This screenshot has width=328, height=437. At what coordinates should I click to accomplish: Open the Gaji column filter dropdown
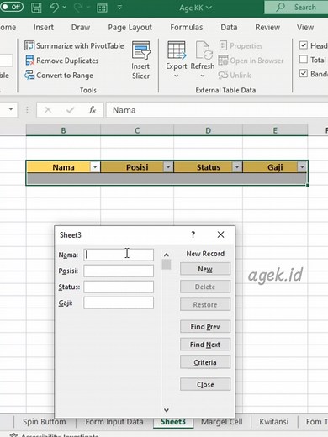(x=302, y=167)
